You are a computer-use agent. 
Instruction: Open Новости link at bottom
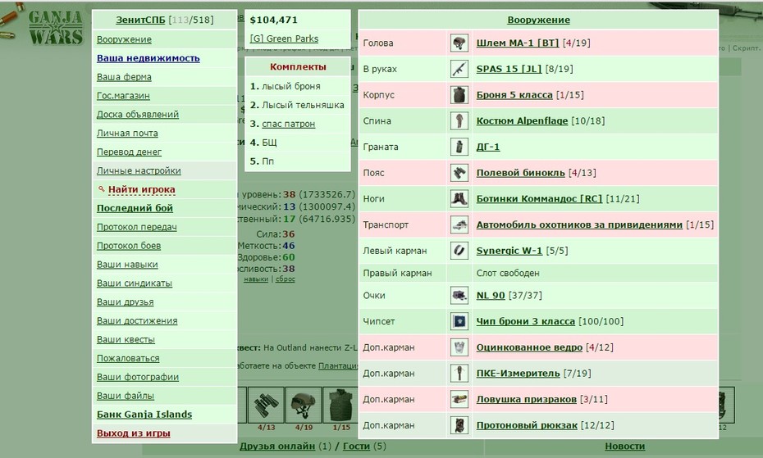pyautogui.click(x=625, y=447)
